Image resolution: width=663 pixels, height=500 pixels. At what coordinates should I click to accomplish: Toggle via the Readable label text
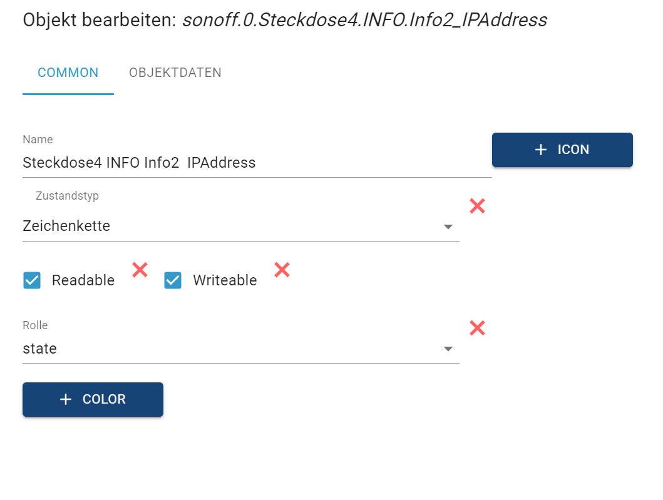(83, 280)
